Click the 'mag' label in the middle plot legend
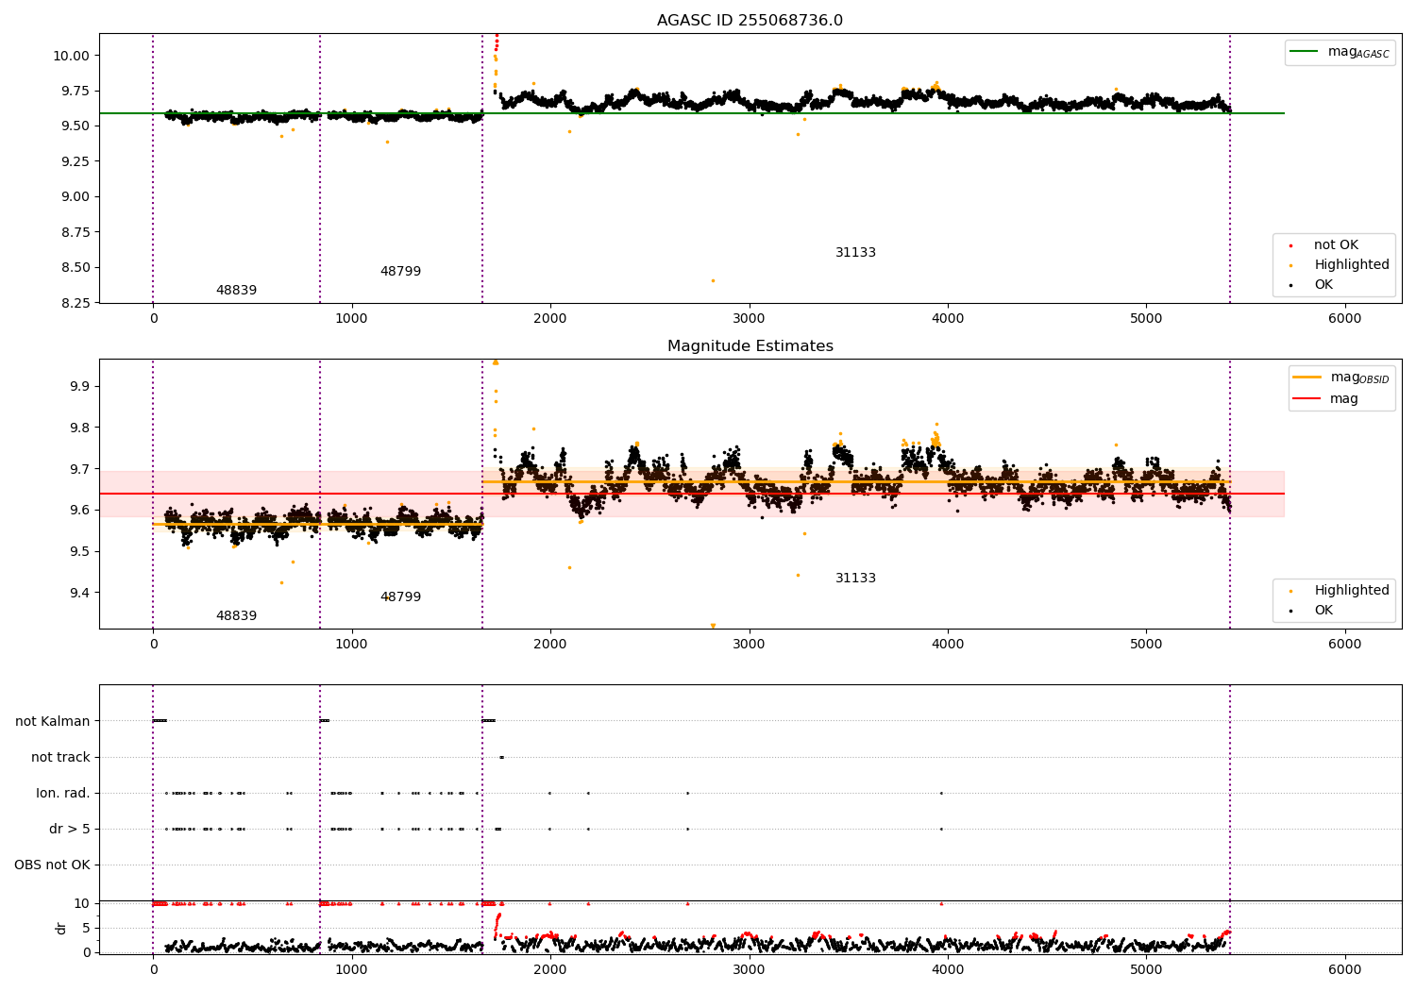Image resolution: width=1416 pixels, height=991 pixels. 1344,399
